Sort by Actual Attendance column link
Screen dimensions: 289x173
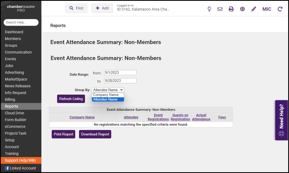tap(201, 117)
